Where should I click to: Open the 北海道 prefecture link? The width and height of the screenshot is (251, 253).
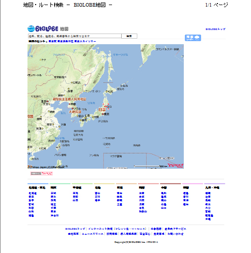(x=33, y=193)
